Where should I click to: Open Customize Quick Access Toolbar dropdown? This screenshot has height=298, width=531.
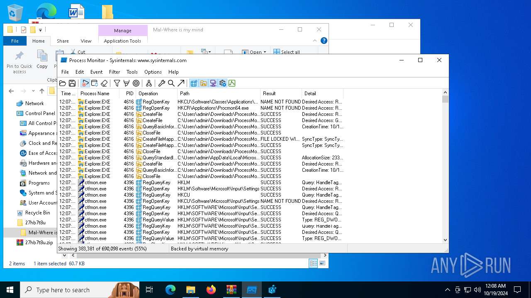(x=40, y=30)
